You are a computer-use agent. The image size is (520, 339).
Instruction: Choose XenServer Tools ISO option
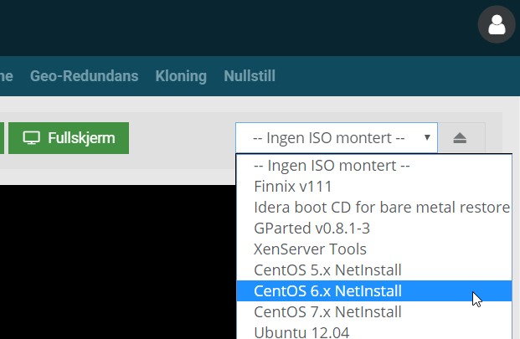(x=374, y=249)
